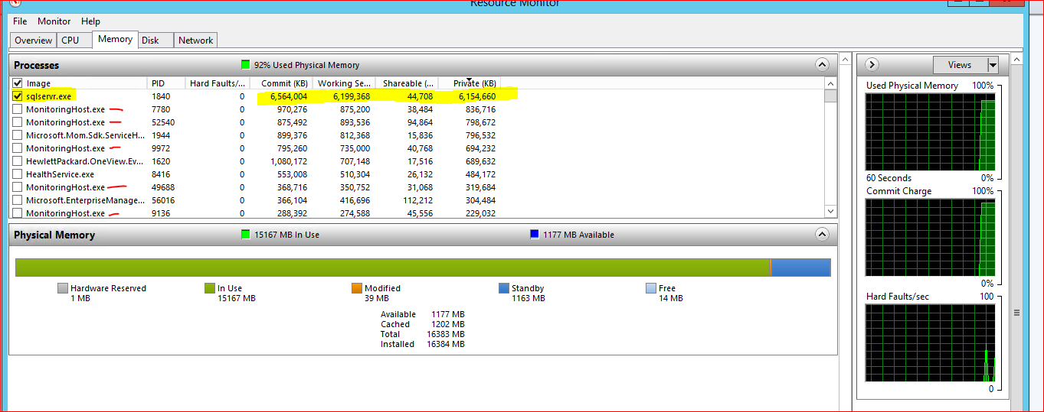Viewport: 1044px width, 412px height.
Task: Switch to the Network tab
Action: coord(196,41)
